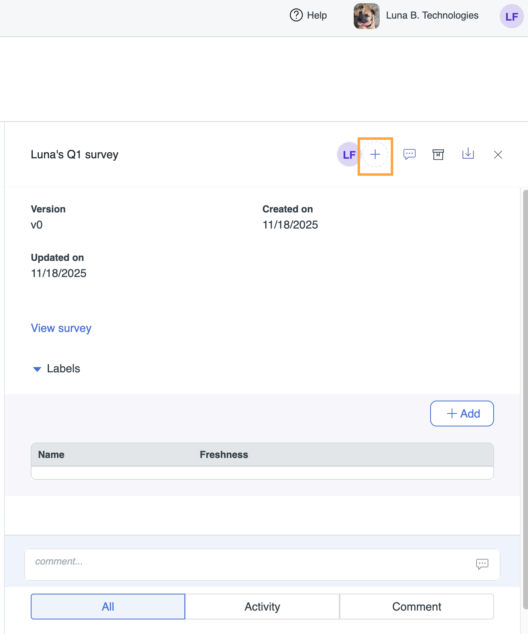Submit comment with the speech bubble icon

(x=482, y=564)
